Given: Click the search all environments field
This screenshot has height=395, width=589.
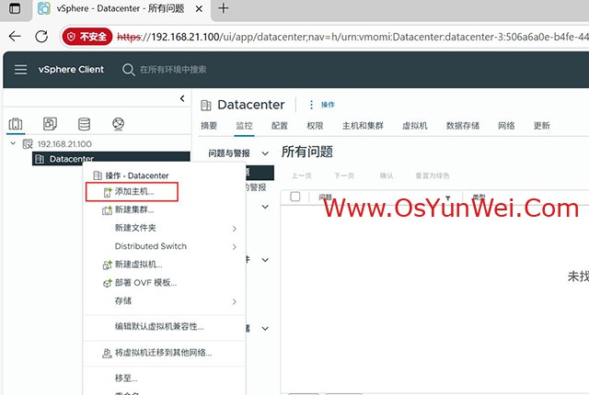Looking at the screenshot, I should [x=173, y=70].
